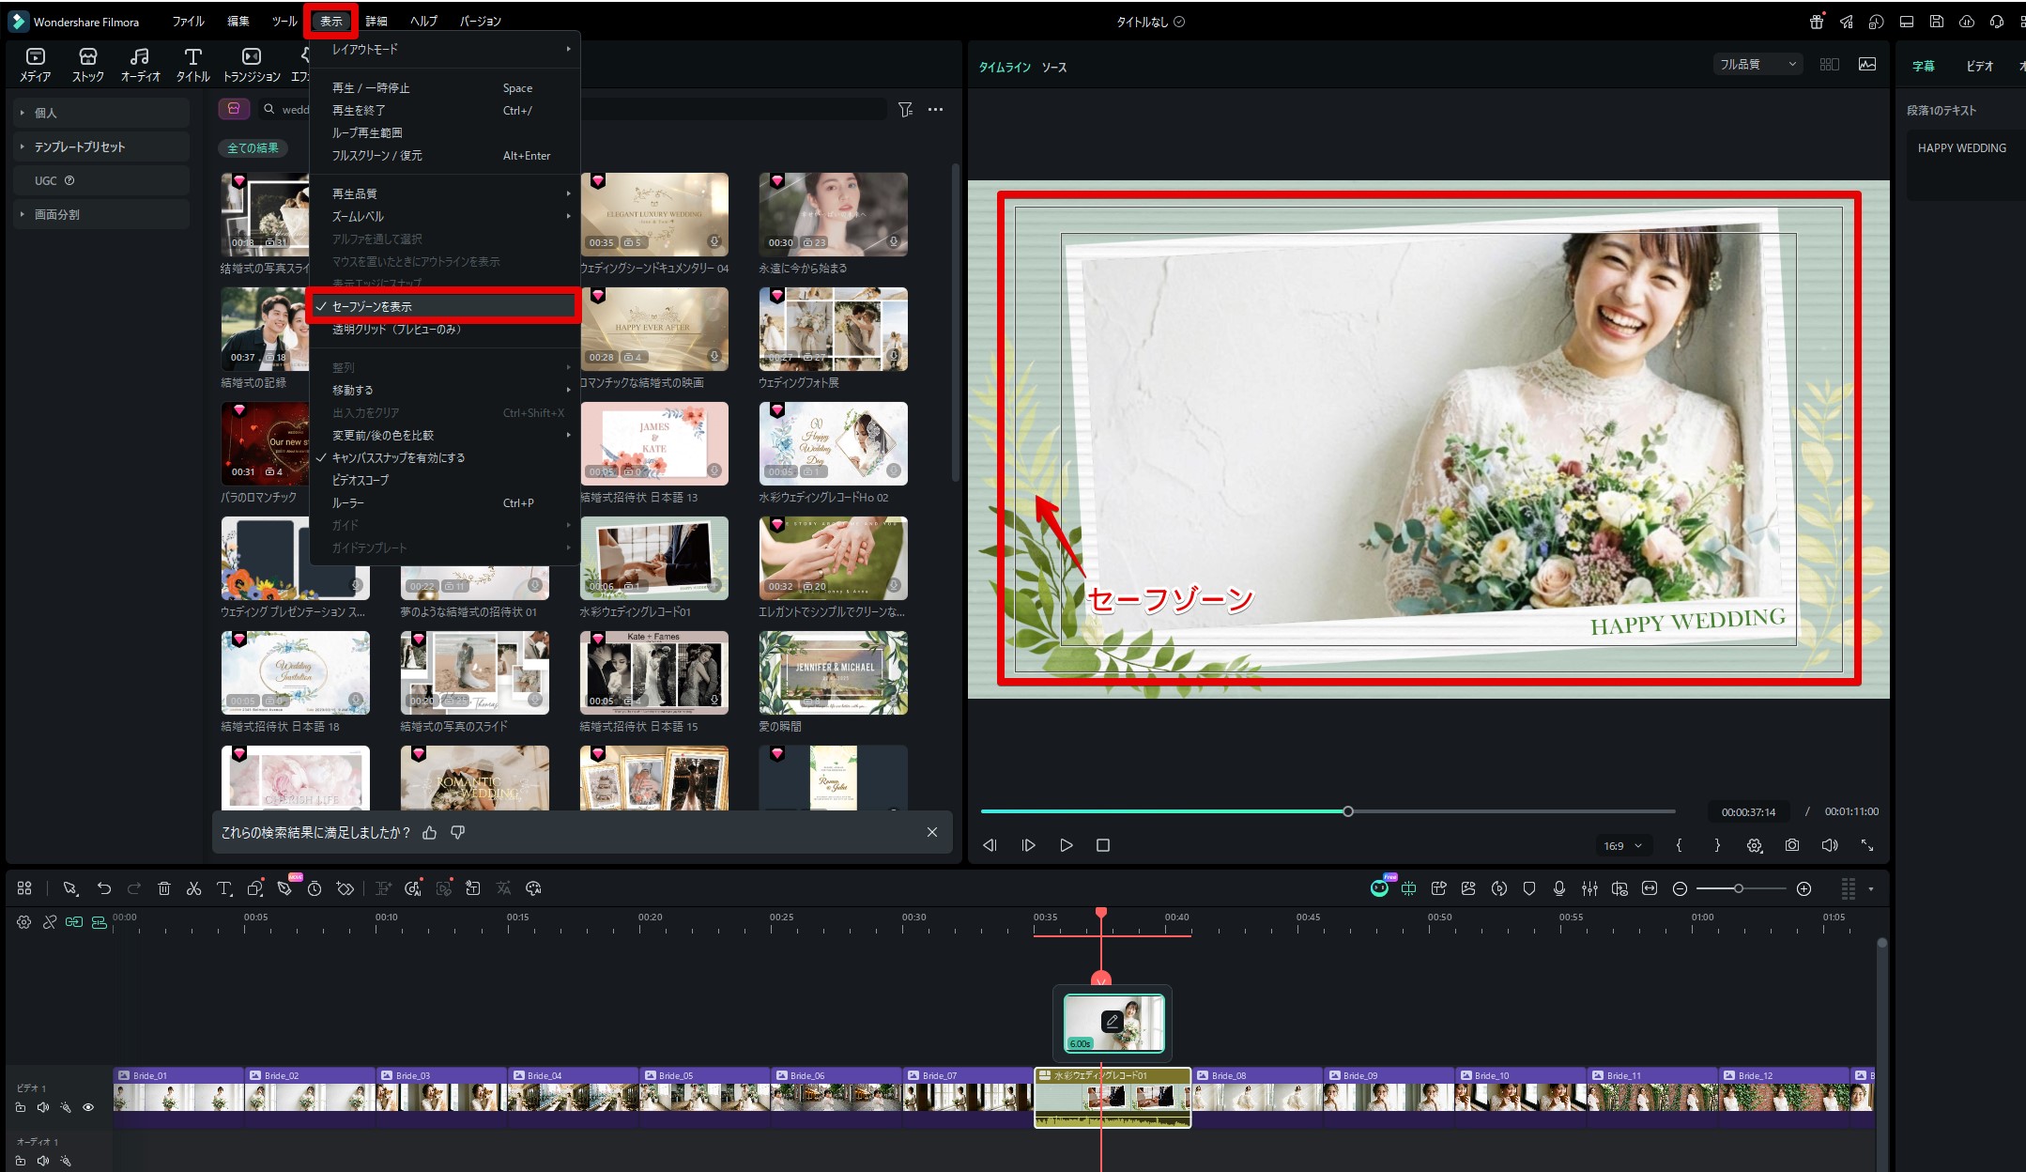Screen dimensions: 2026x1172
Task: Click the zoom out minus timeline icon
Action: [x=1681, y=888]
